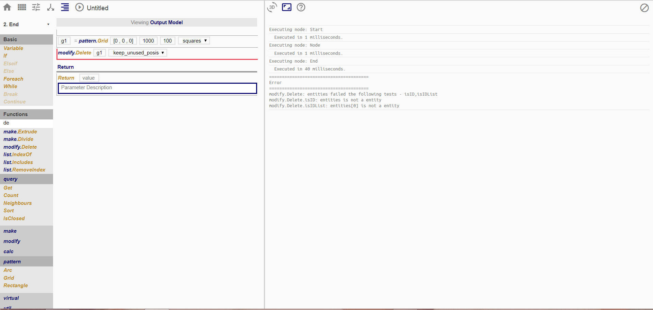The image size is (653, 310).
Task: Run the script with the play button
Action: click(x=79, y=7)
